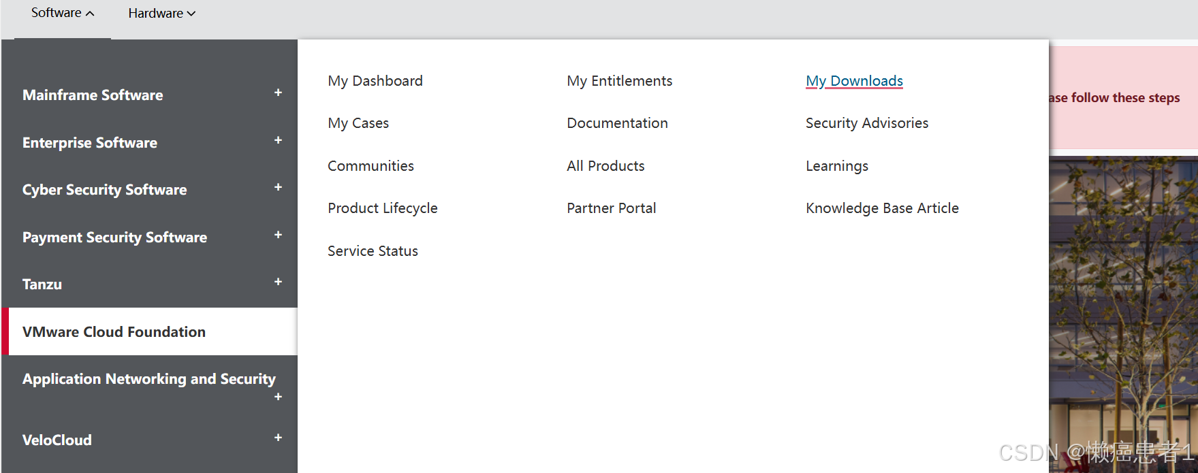Image resolution: width=1198 pixels, height=473 pixels.
Task: Select Mainframe Software category
Action: click(93, 95)
